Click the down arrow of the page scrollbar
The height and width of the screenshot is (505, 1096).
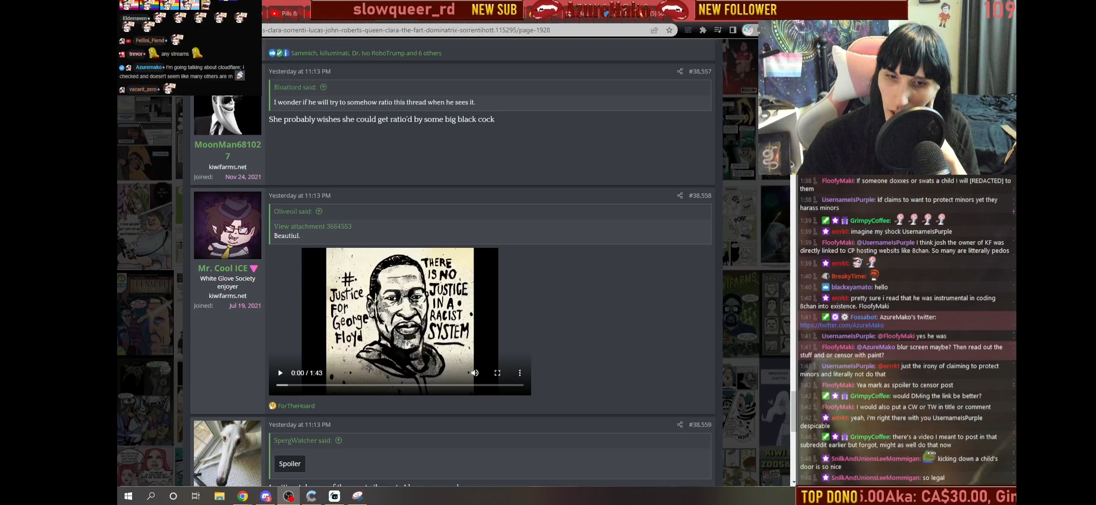click(x=793, y=482)
